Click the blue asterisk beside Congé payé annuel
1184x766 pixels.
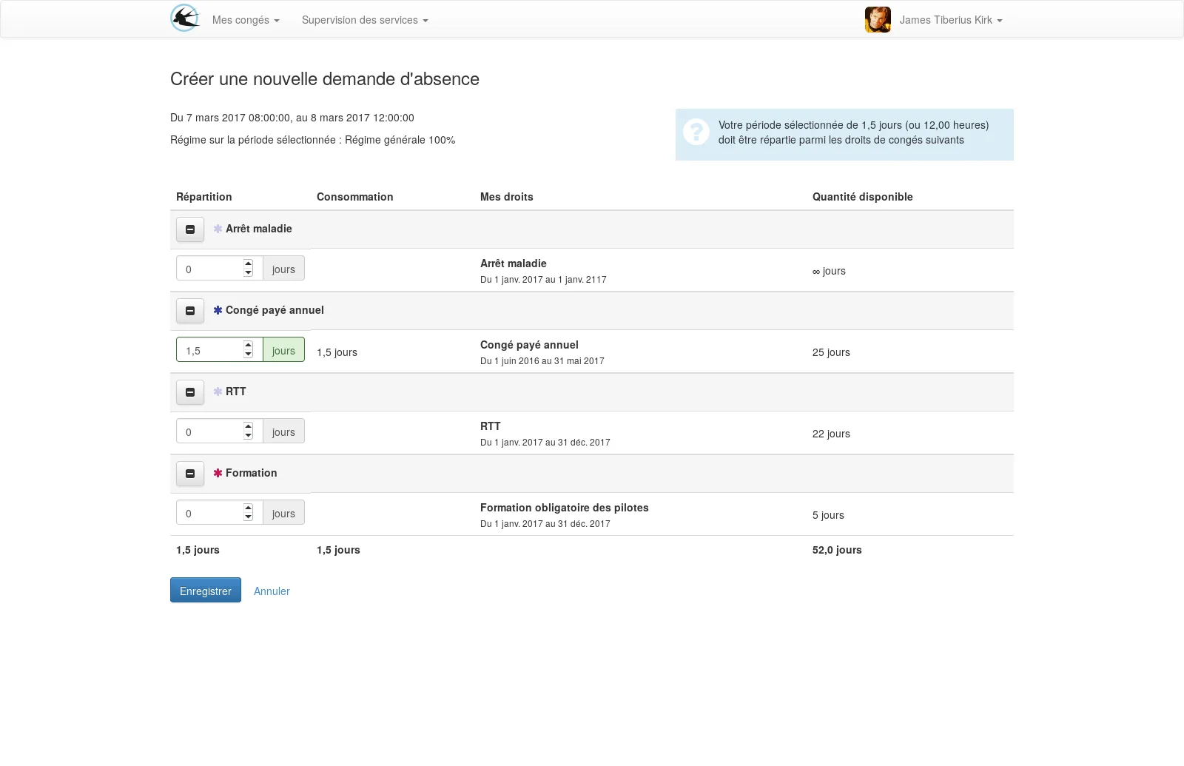pyautogui.click(x=218, y=310)
